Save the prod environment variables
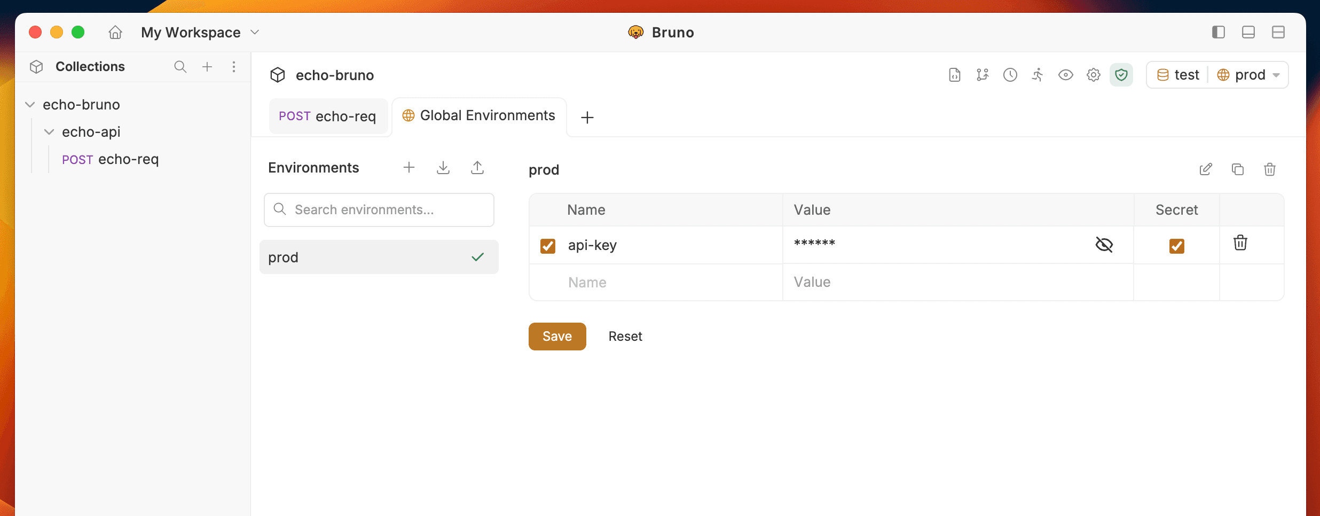The height and width of the screenshot is (516, 1320). coord(557,336)
